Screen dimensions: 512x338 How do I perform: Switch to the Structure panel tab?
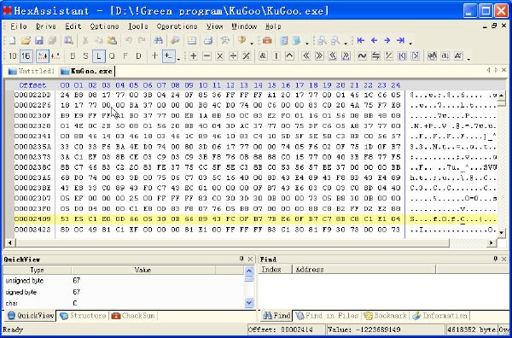(x=84, y=316)
